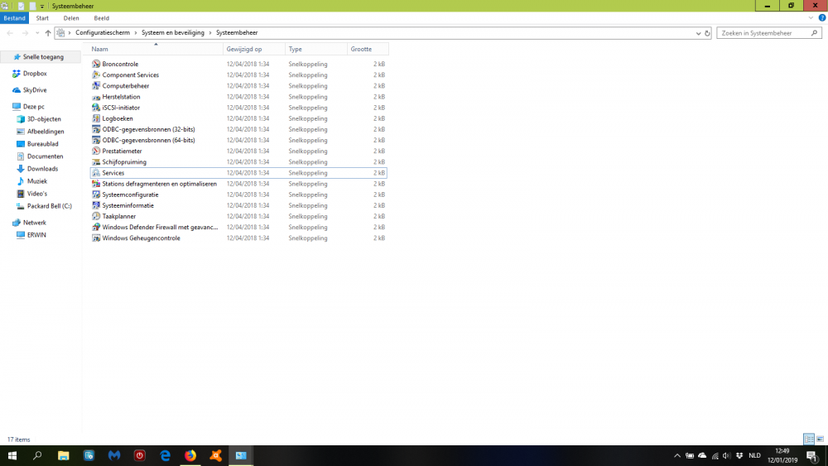
Task: Open recent locations dropdown beside forward arrow
Action: tap(37, 33)
